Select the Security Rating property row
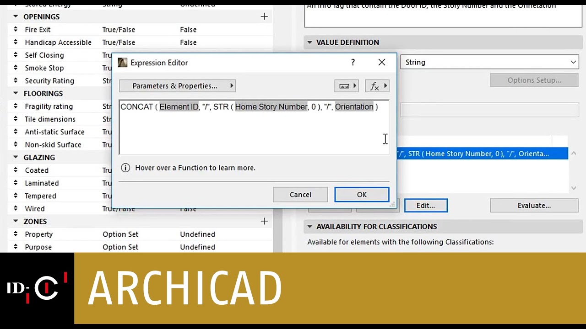The height and width of the screenshot is (329, 586). 60,80
